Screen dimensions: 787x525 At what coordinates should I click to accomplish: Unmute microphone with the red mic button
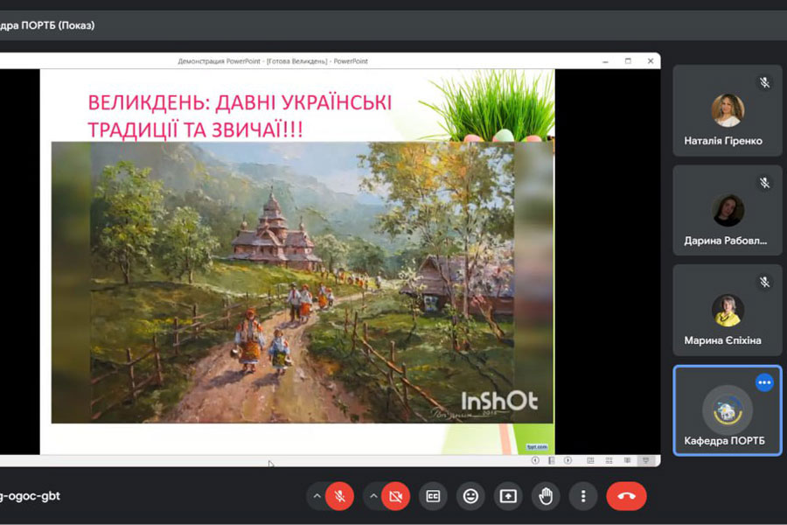339,496
